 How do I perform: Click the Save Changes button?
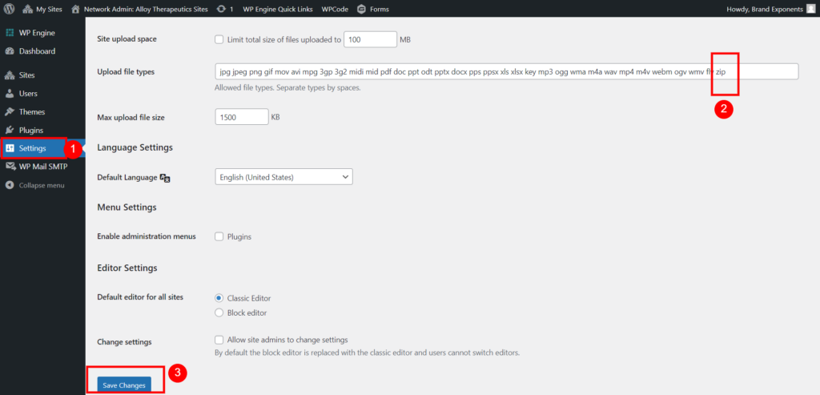click(124, 385)
